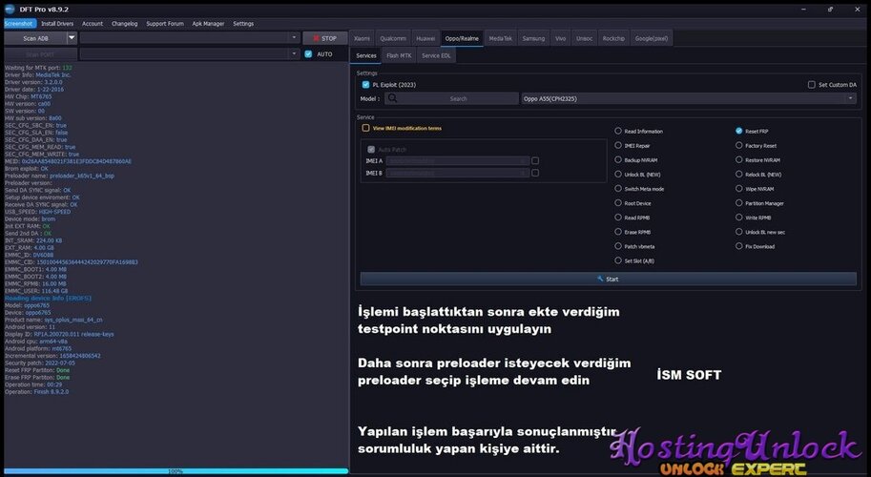Toggle the AUTO checkbox

click(308, 53)
